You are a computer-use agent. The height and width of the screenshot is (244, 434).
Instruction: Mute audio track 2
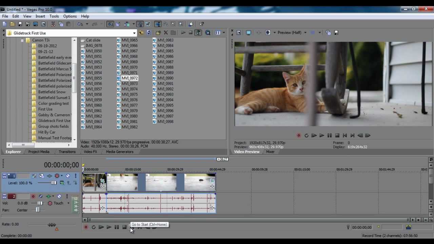(59, 196)
